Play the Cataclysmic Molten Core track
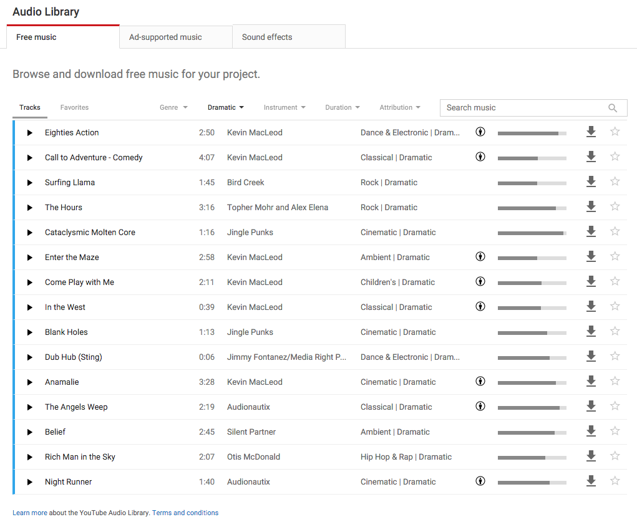Image resolution: width=637 pixels, height=527 pixels. 29,232
